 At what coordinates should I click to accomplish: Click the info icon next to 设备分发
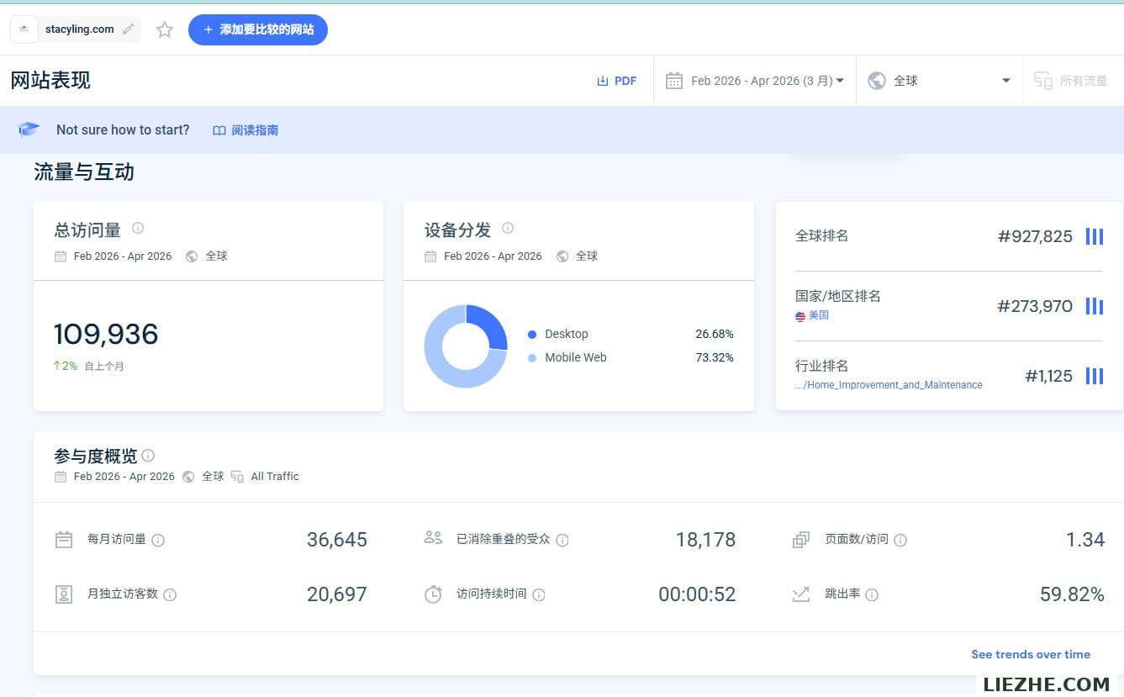pyautogui.click(x=508, y=228)
